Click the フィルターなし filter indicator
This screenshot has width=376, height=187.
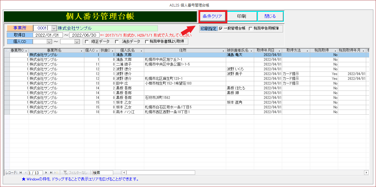(x=75, y=172)
